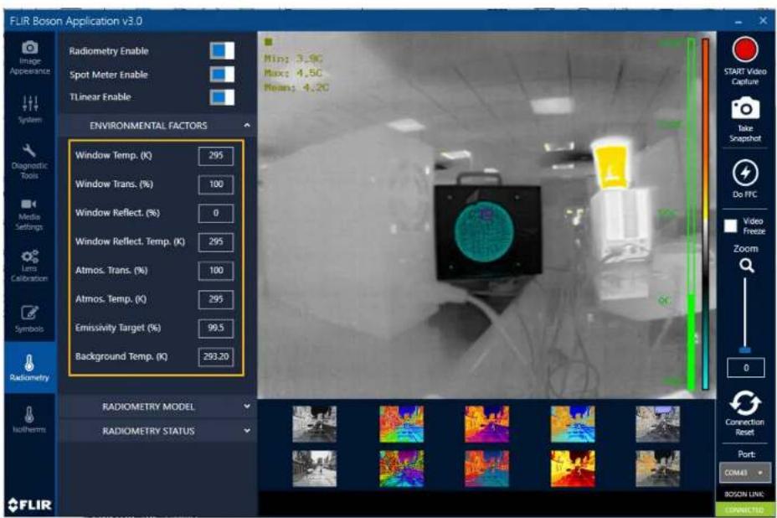The height and width of the screenshot is (518, 777).
Task: Toggle the Radiometry Enable switch
Action: point(222,50)
